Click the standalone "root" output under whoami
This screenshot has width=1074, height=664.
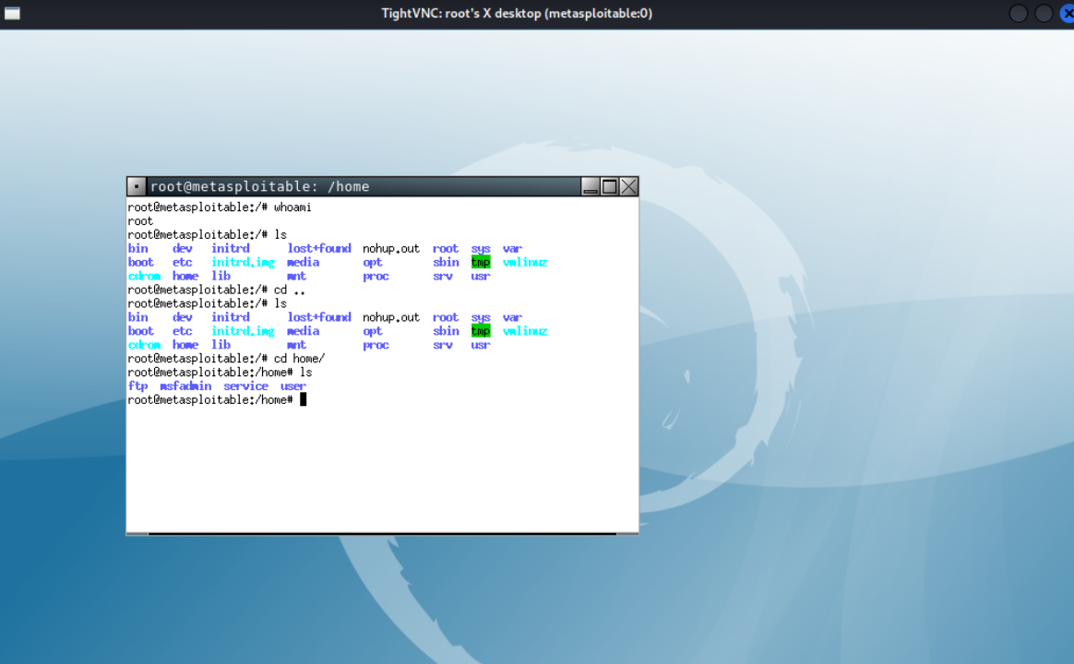140,221
